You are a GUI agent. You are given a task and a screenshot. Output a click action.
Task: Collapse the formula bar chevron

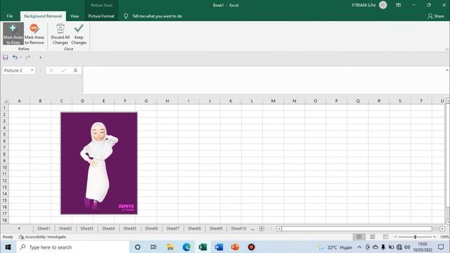pyautogui.click(x=447, y=70)
